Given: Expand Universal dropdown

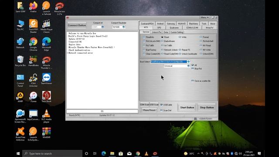Looking at the screenshot, I should tap(188, 66).
